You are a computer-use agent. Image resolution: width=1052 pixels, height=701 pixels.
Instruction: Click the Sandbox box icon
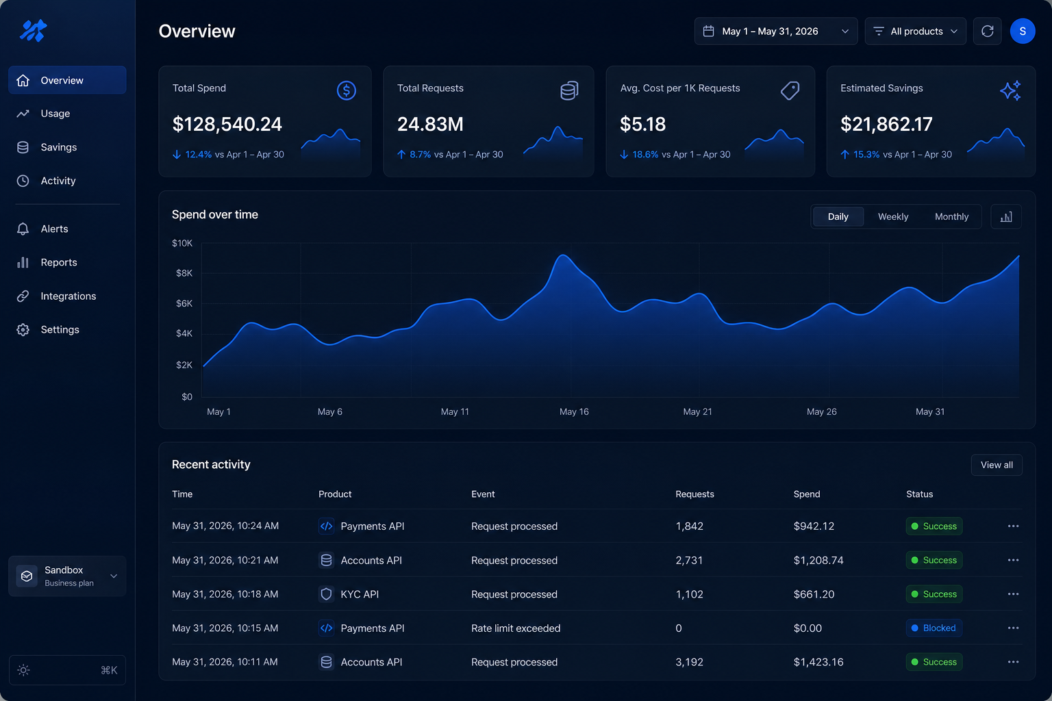click(x=27, y=576)
